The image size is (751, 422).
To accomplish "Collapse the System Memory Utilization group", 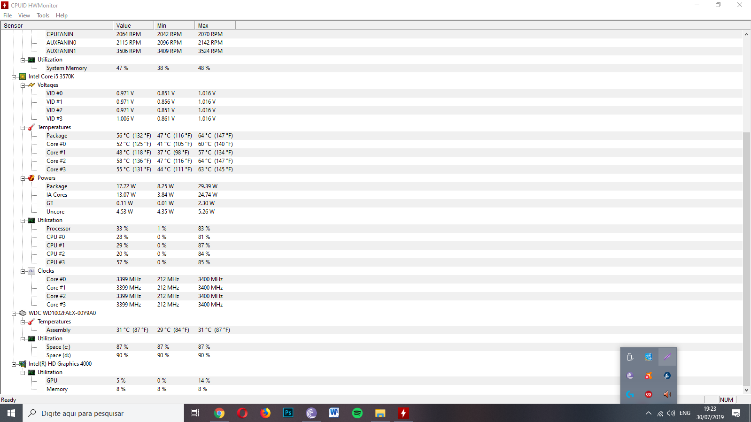I will click(x=23, y=60).
